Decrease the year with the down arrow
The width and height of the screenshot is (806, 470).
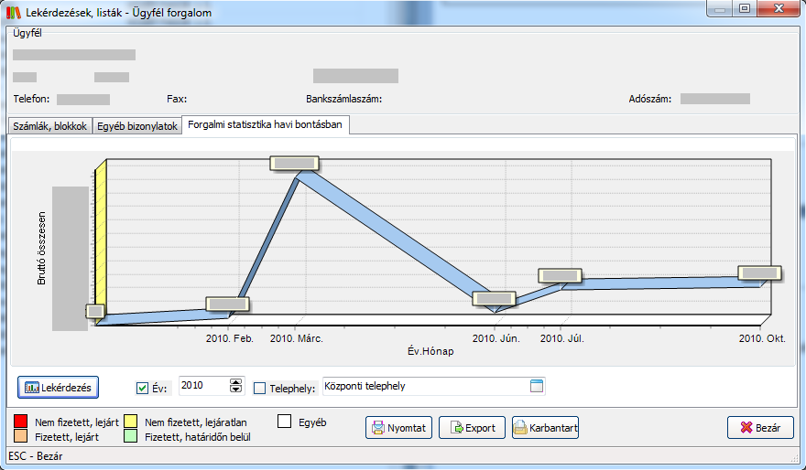click(236, 390)
